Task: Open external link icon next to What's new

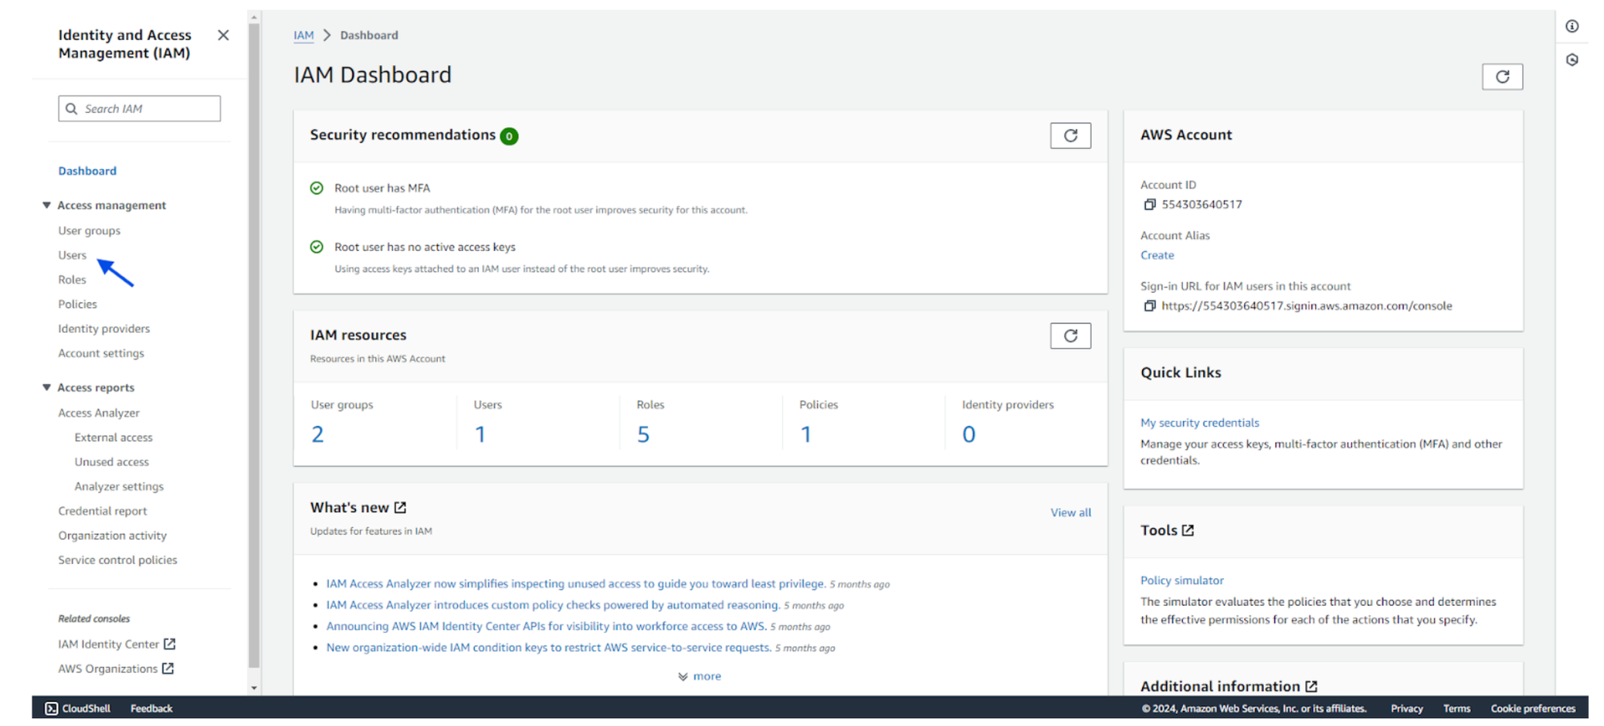Action: click(400, 508)
